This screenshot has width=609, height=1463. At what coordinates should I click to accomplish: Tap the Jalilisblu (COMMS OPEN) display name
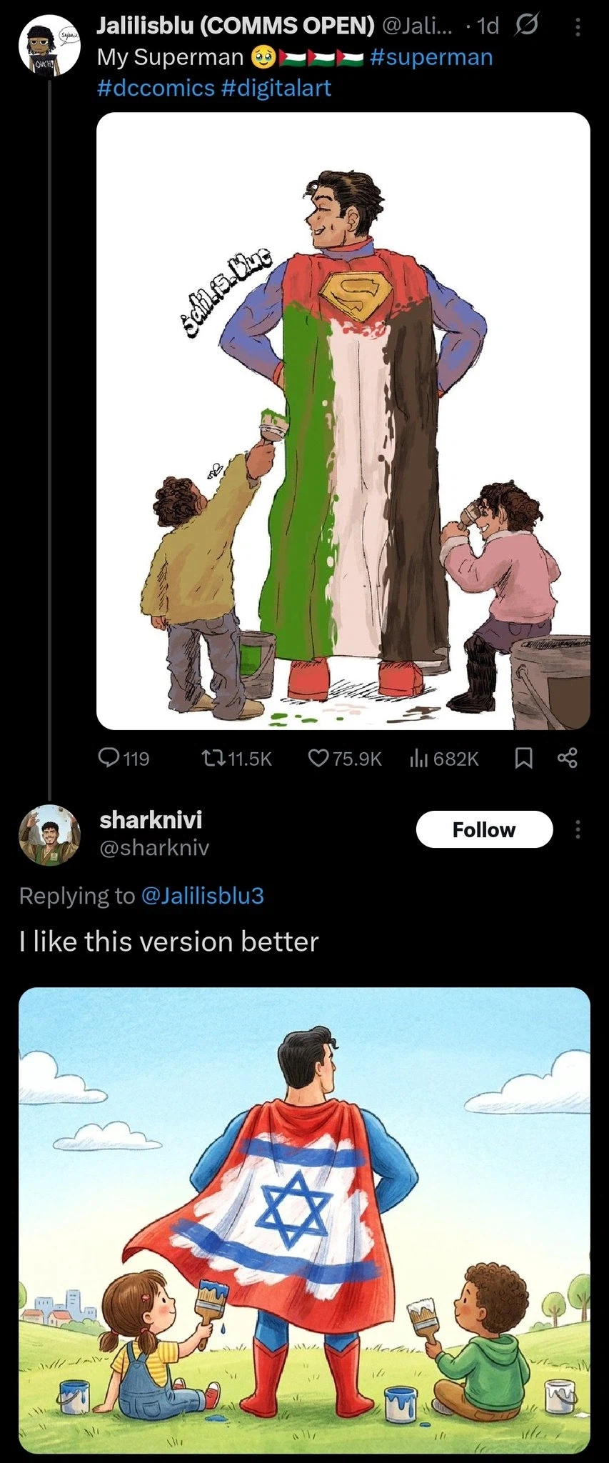tap(236, 26)
